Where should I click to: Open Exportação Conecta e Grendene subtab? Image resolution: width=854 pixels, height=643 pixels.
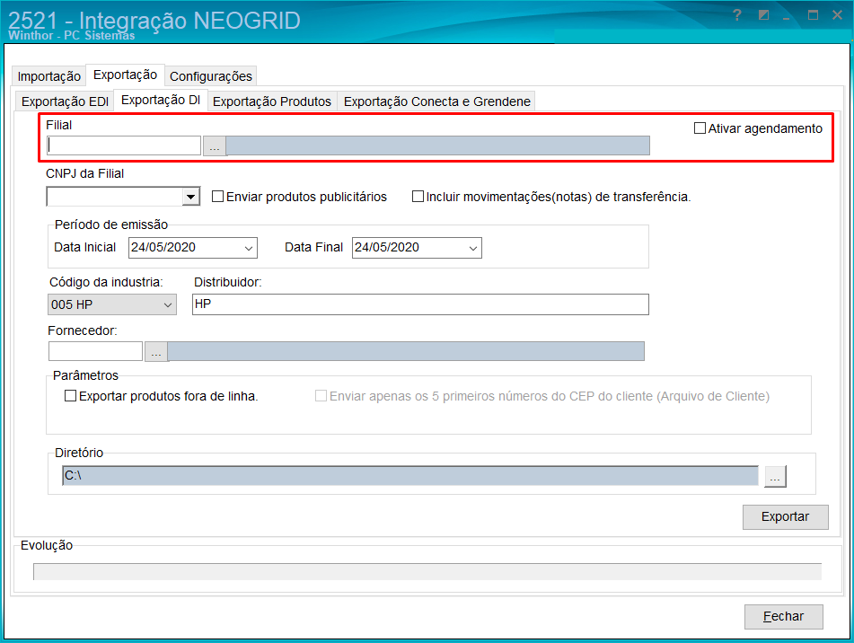coord(436,101)
